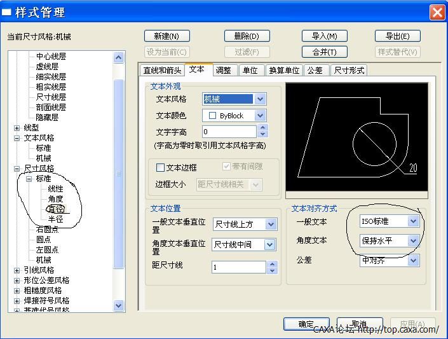Screen dimensions: 448x339
Task: Collapse the 标准 node under 尺寸风格
Action: 29,179
